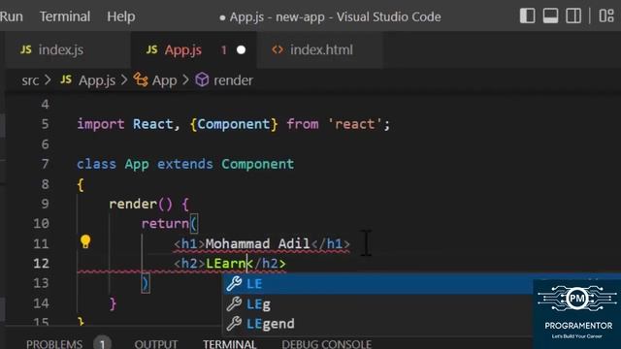Screen dimensions: 621x349
Task: Select the App.js breadcrumb
Action: (x=97, y=80)
